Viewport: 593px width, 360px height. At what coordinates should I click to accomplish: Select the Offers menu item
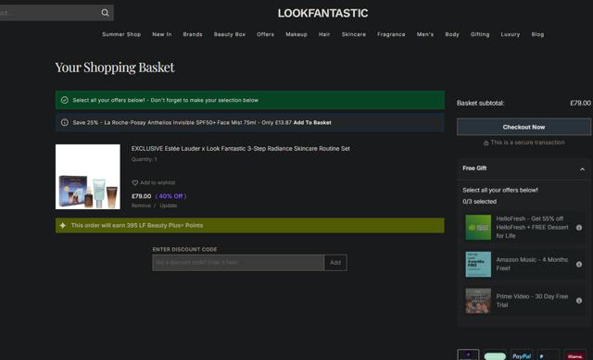click(266, 34)
